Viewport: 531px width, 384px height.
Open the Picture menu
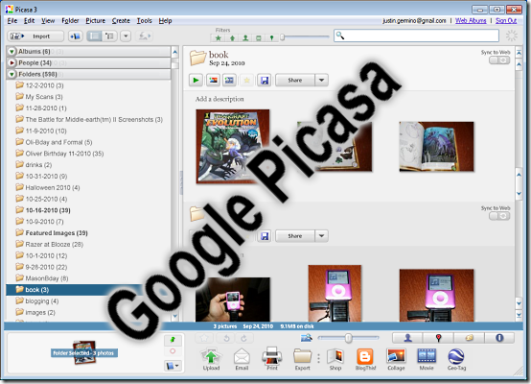96,21
